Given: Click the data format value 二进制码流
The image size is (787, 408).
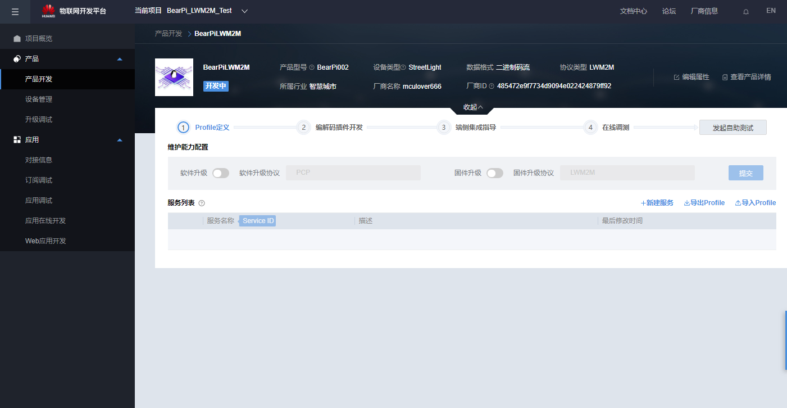Looking at the screenshot, I should click(513, 67).
